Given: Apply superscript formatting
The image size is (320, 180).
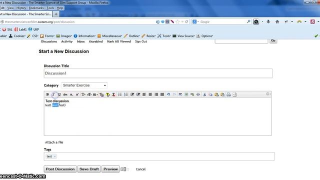Looking at the screenshot, I should pyautogui.click(x=77, y=94).
